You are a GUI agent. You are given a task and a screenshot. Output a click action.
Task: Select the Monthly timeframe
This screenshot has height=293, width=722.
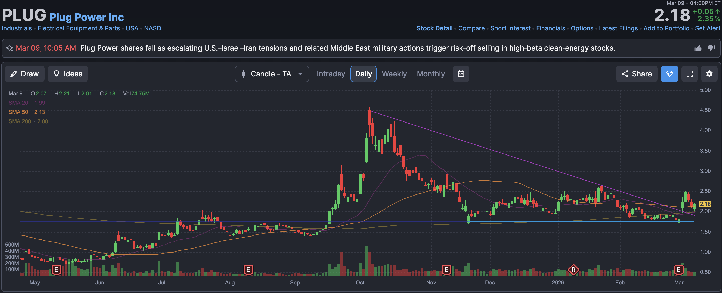430,74
